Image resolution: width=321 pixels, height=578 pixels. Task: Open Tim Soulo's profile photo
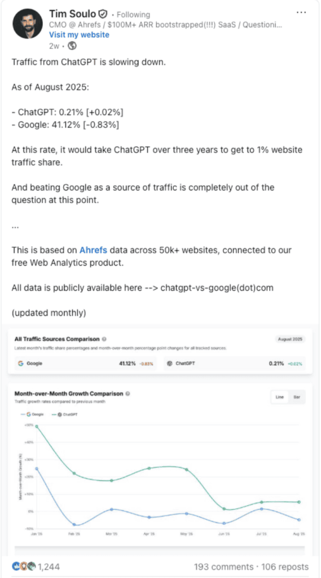(x=28, y=23)
